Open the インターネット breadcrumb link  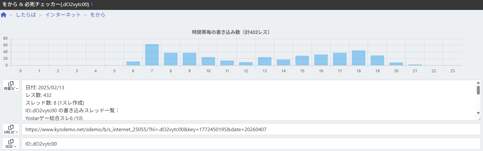click(63, 15)
